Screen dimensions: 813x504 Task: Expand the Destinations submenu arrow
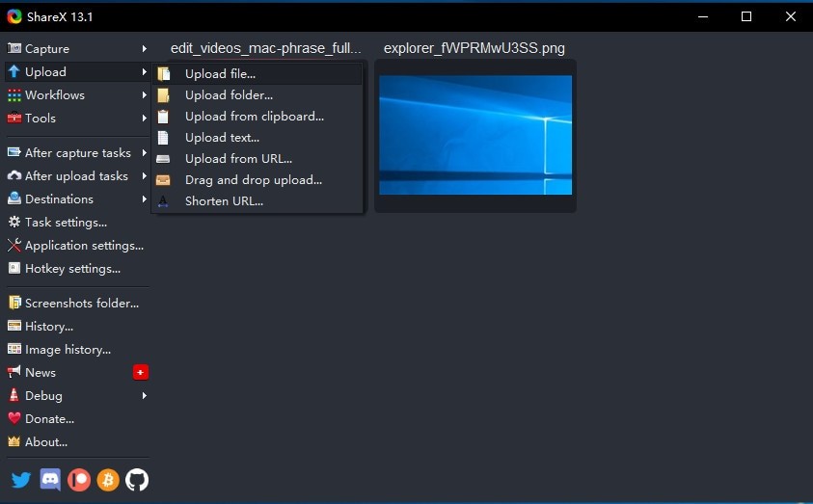[144, 199]
